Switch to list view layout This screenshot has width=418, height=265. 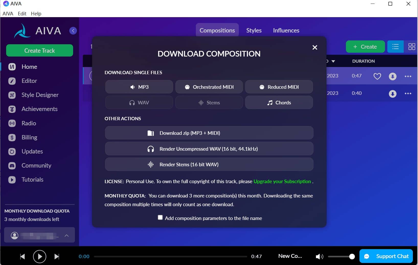click(x=395, y=47)
